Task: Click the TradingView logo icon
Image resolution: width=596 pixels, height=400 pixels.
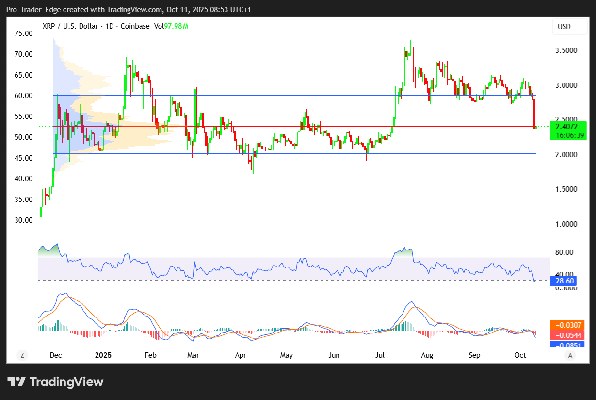Action: pos(16,382)
